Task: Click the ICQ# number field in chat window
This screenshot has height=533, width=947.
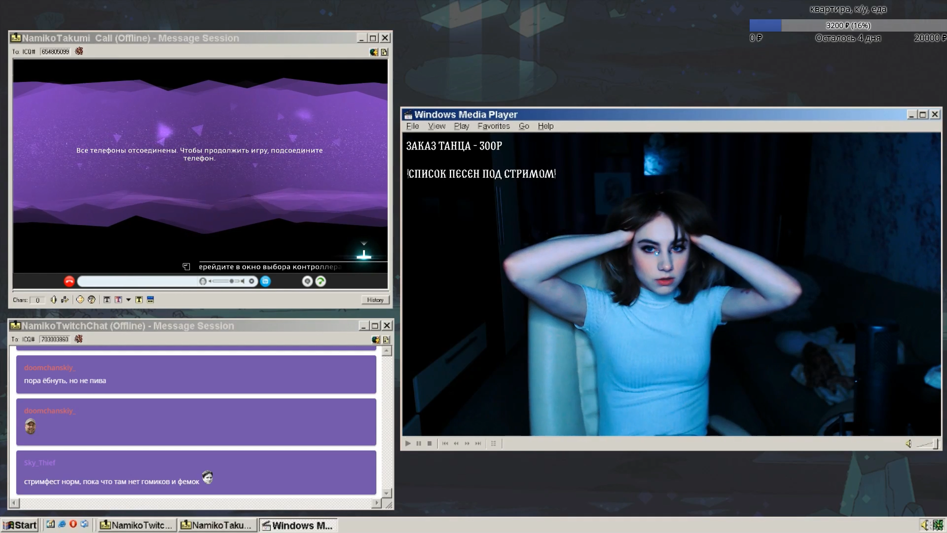Action: 55,339
